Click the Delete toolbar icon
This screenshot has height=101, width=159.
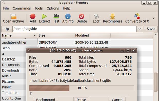82,16
